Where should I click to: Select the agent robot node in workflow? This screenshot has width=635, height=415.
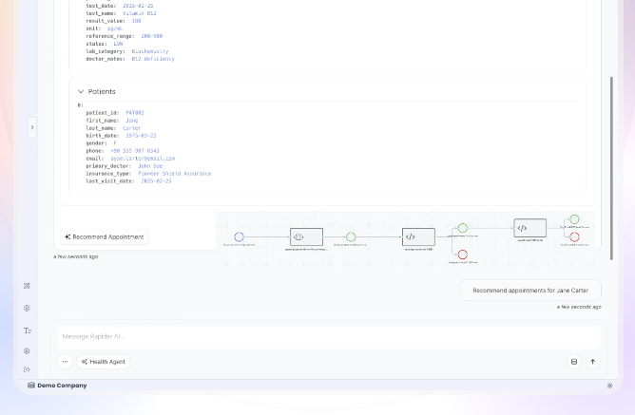(306, 237)
